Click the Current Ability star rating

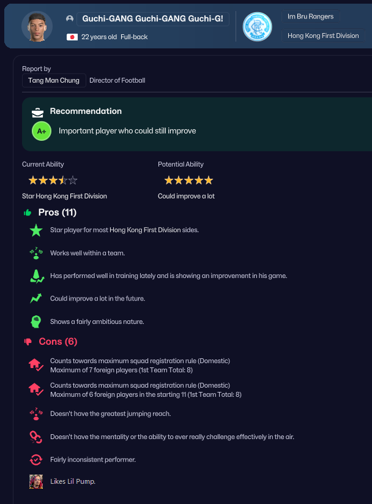[x=53, y=181]
